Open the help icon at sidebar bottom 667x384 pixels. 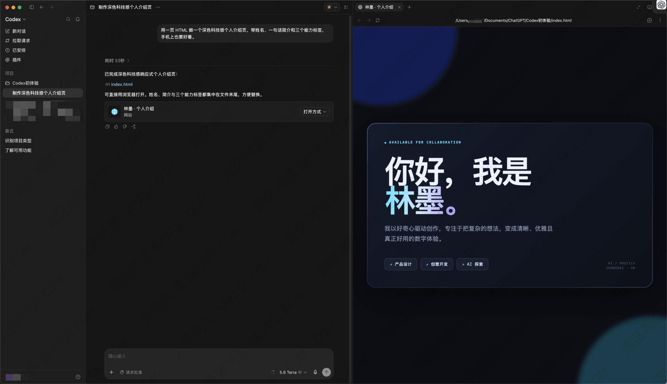(78, 377)
